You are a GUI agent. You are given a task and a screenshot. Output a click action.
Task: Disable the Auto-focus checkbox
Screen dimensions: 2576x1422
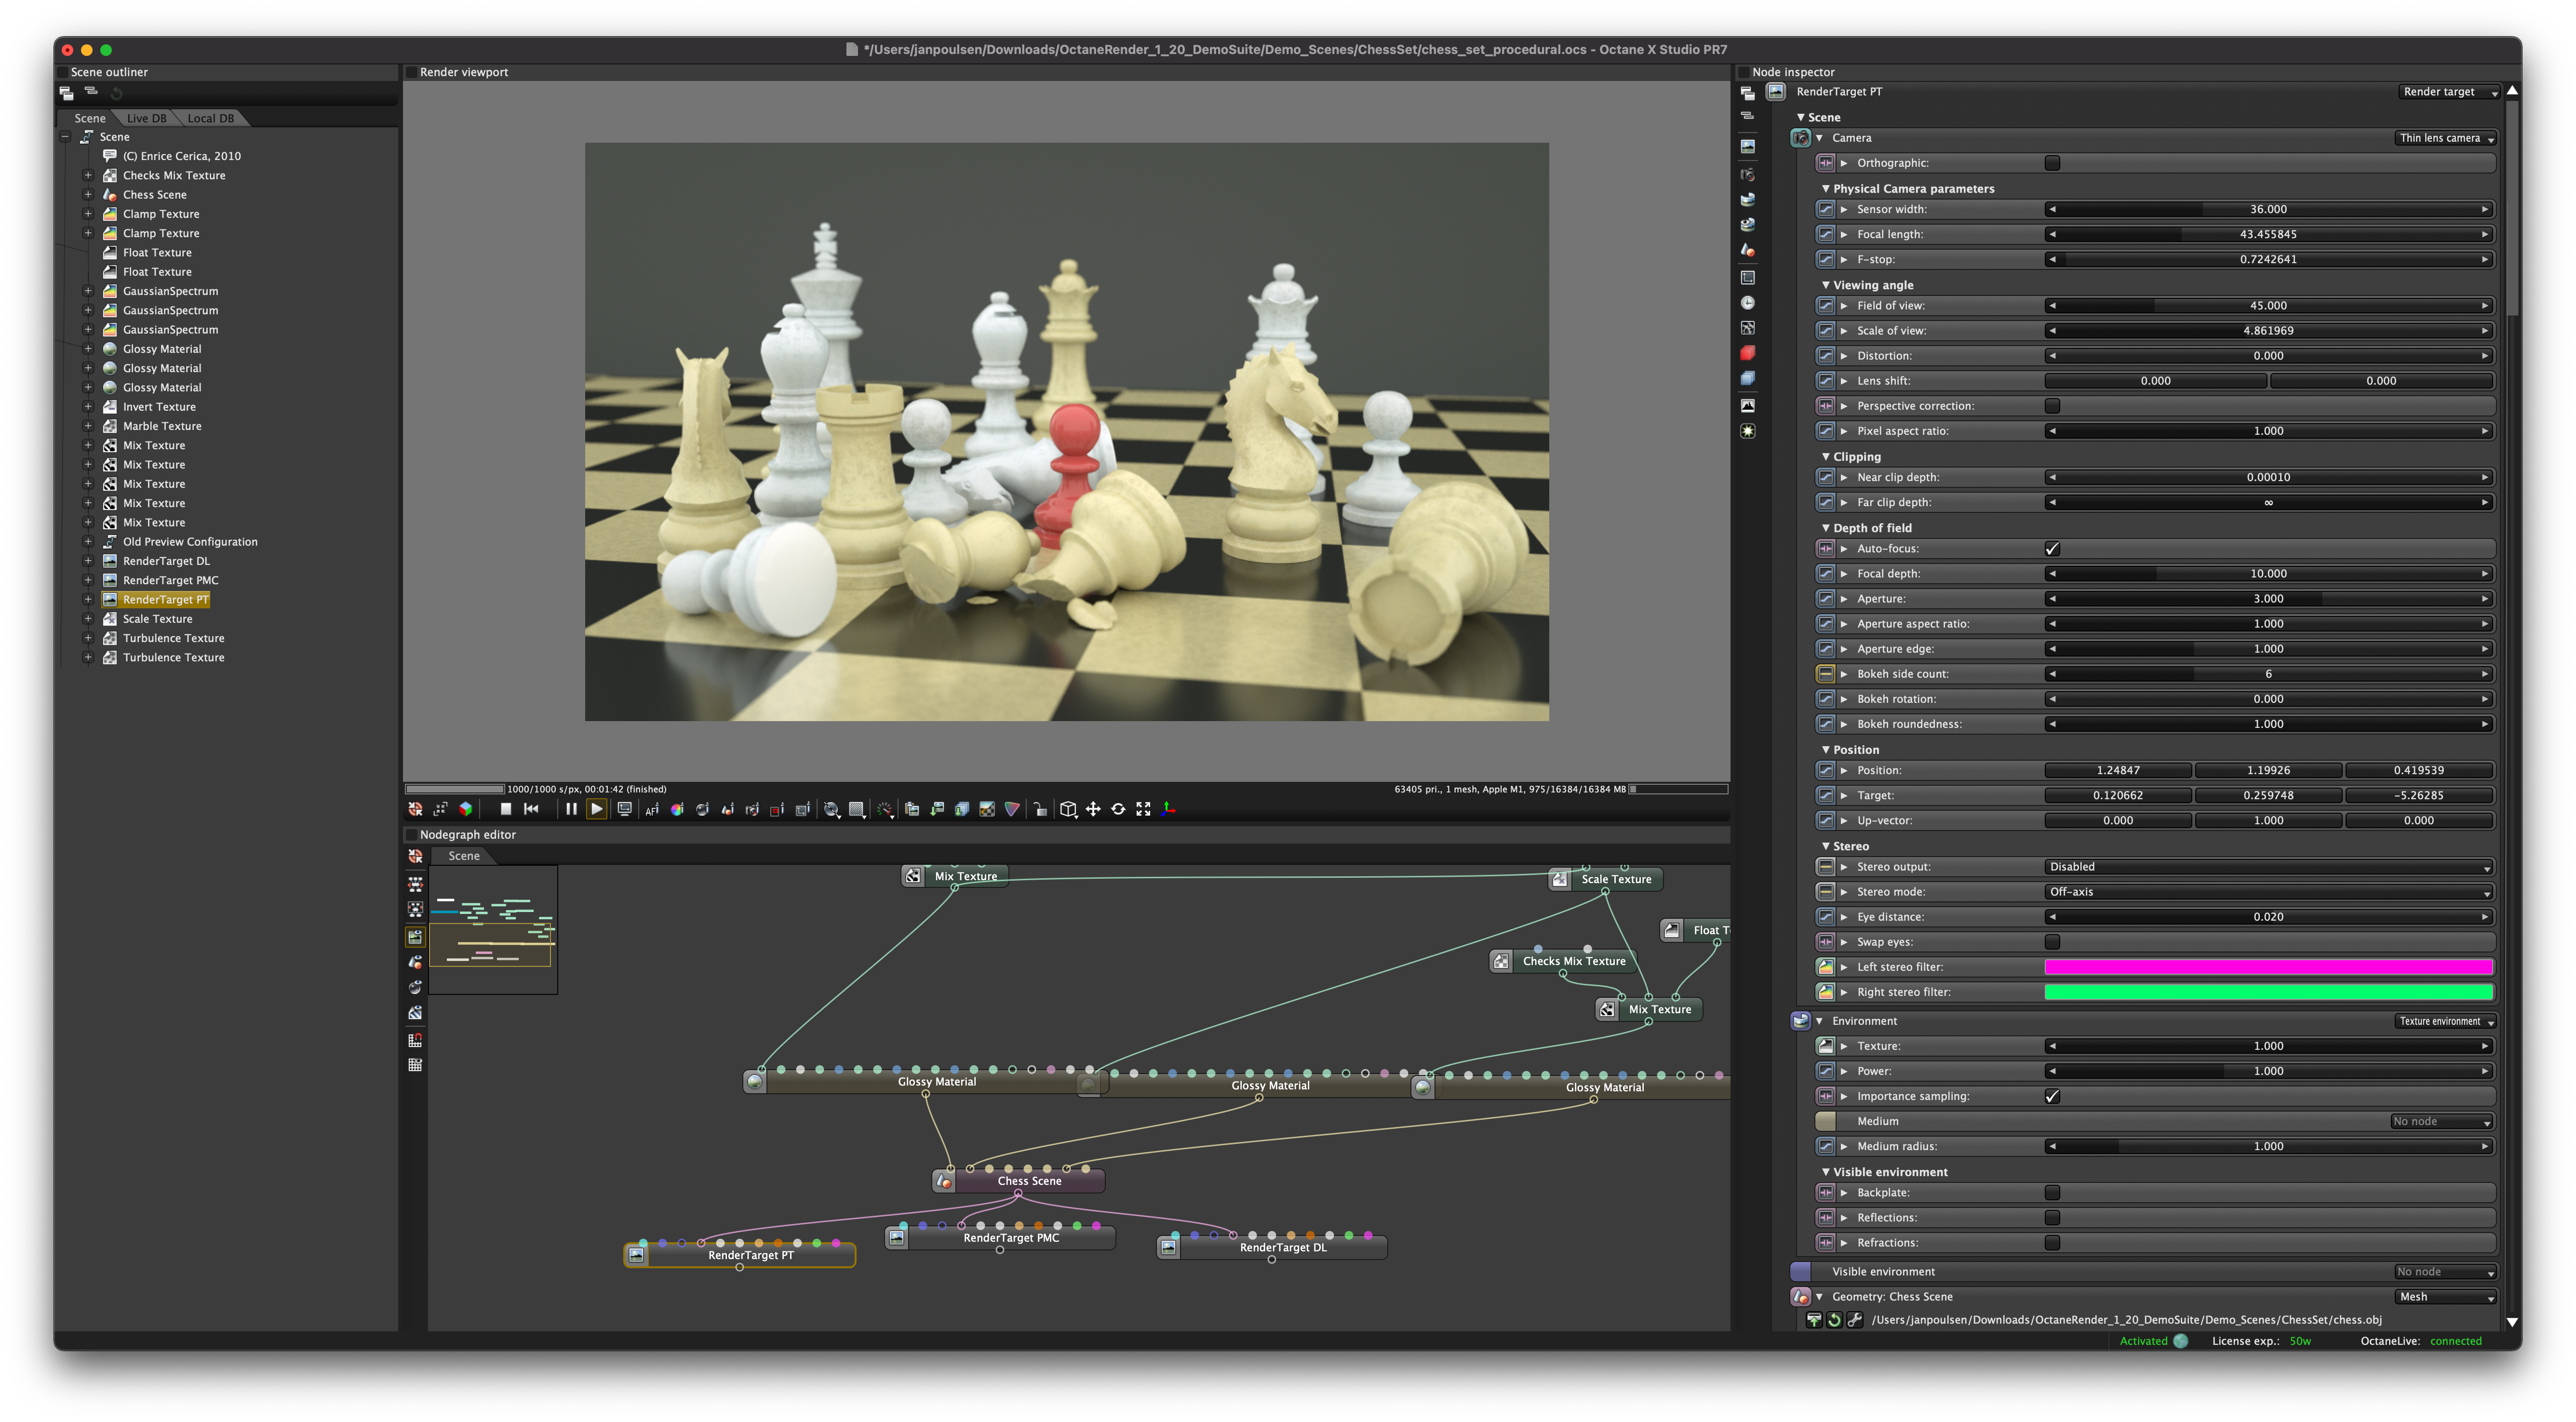click(2052, 548)
